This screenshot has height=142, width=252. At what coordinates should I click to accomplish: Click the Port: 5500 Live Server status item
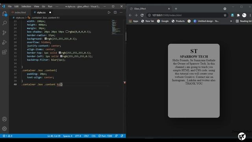pos(105,136)
